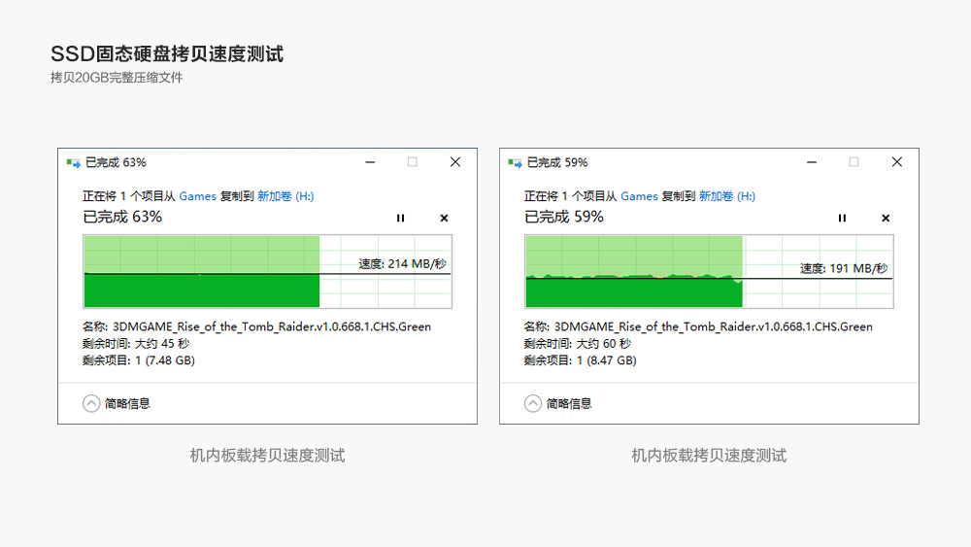The image size is (971, 547).
Task: Click maximize button on the 59% dialog
Action: (x=854, y=162)
